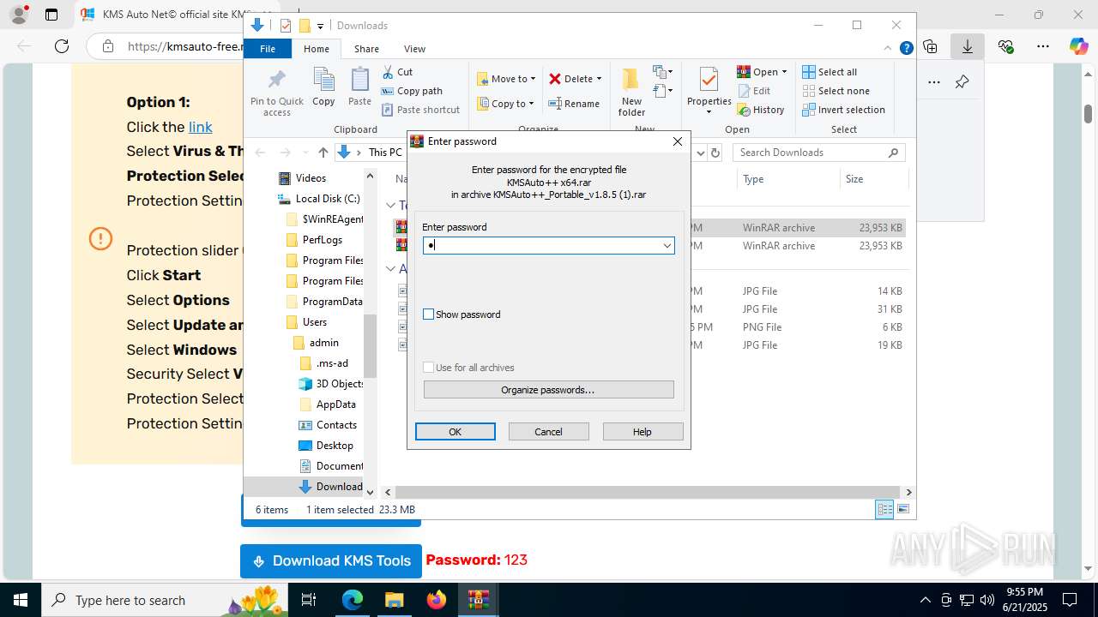Click the Rename ribbon button
Image resolution: width=1098 pixels, height=617 pixels.
tap(574, 104)
